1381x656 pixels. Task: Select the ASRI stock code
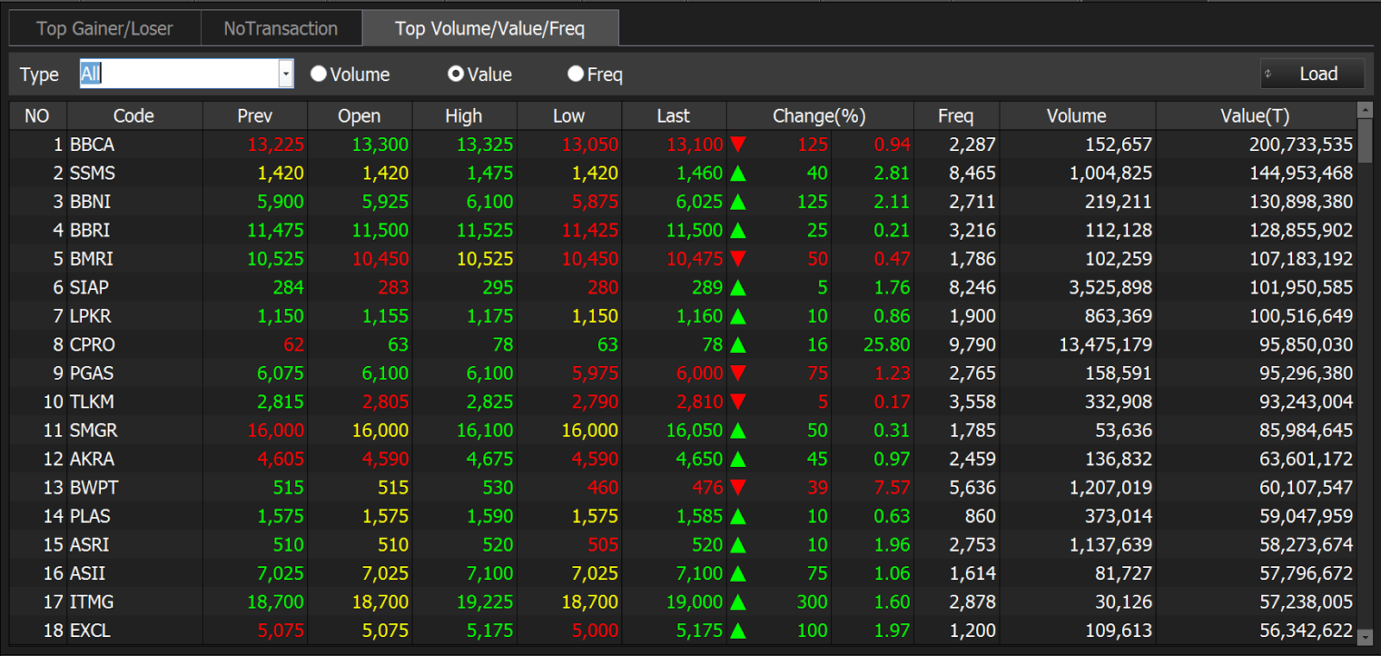point(90,545)
